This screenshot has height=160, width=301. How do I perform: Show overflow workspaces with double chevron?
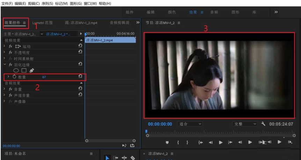pyautogui.click(x=276, y=12)
